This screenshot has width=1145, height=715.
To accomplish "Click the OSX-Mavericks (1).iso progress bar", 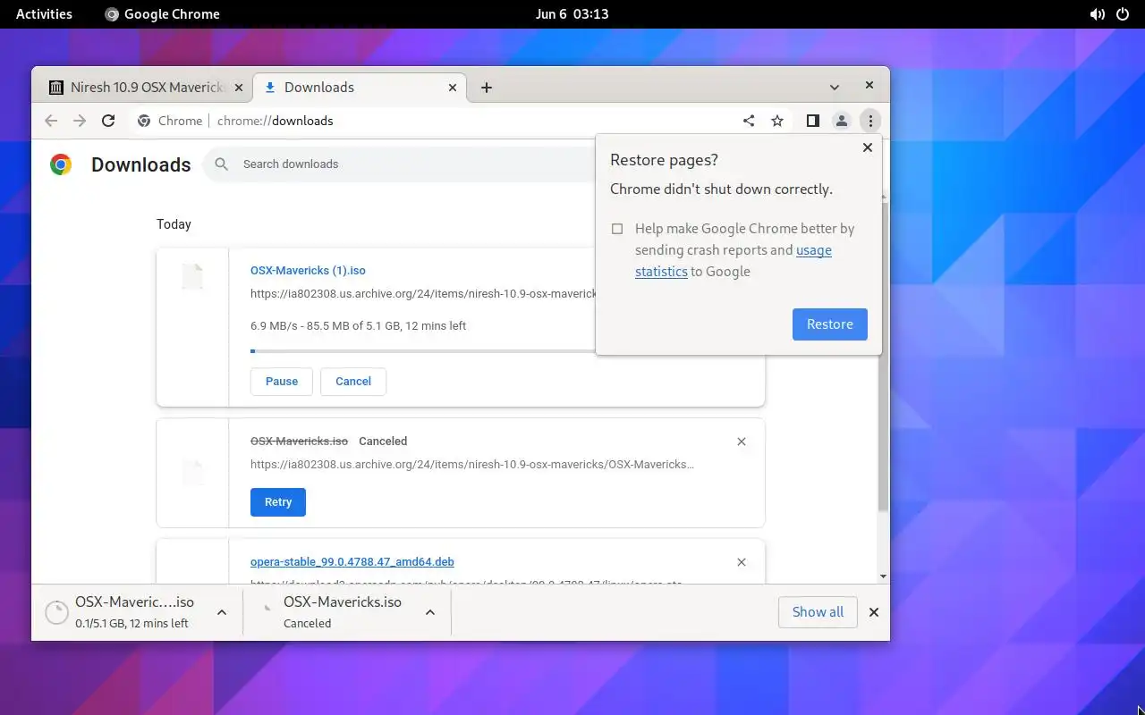I will point(422,351).
